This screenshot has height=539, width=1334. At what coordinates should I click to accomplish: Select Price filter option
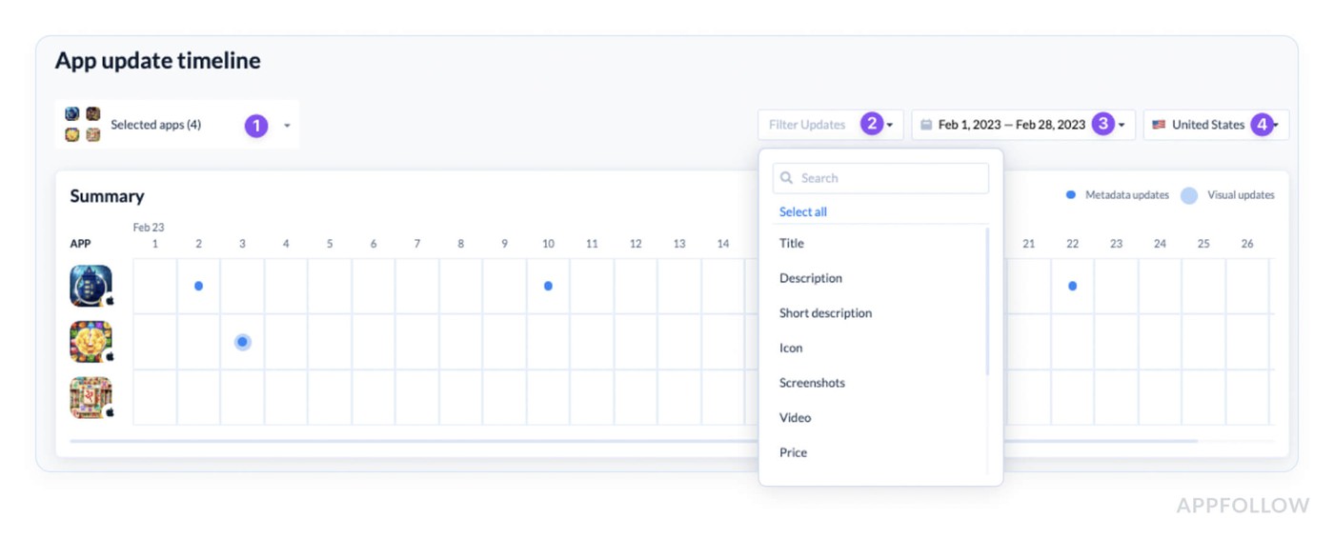pos(793,452)
